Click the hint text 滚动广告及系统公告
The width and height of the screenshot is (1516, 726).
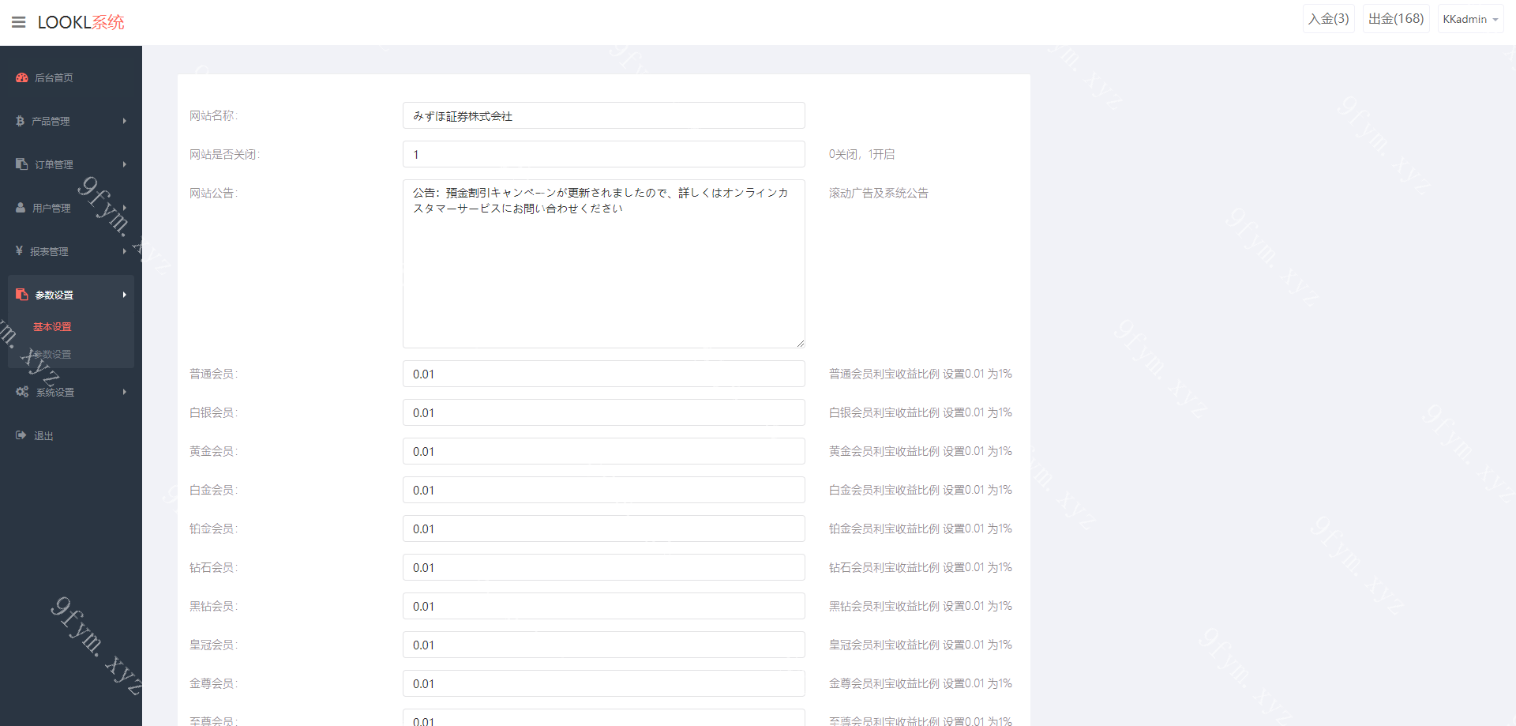(879, 193)
